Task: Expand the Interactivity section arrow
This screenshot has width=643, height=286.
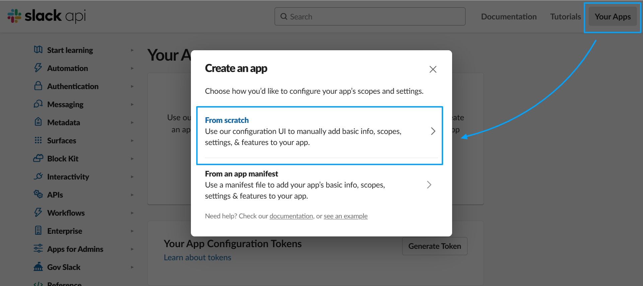Action: pyautogui.click(x=132, y=177)
